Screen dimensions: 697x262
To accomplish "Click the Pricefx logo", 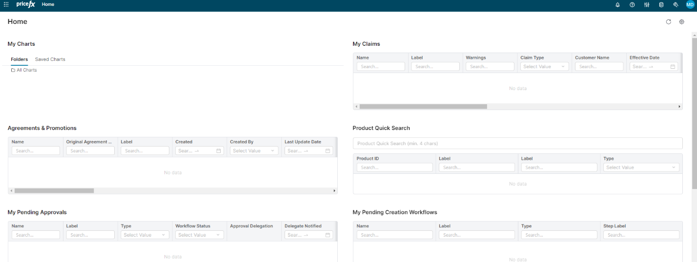I will (x=25, y=4).
